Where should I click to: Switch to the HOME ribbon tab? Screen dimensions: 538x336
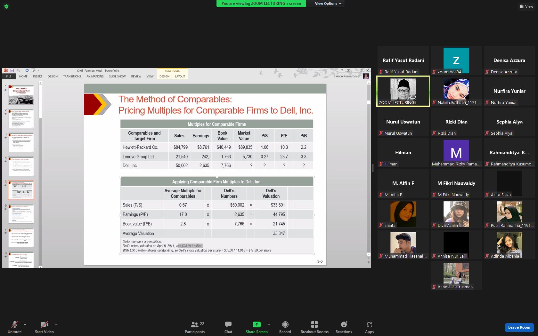click(x=23, y=76)
